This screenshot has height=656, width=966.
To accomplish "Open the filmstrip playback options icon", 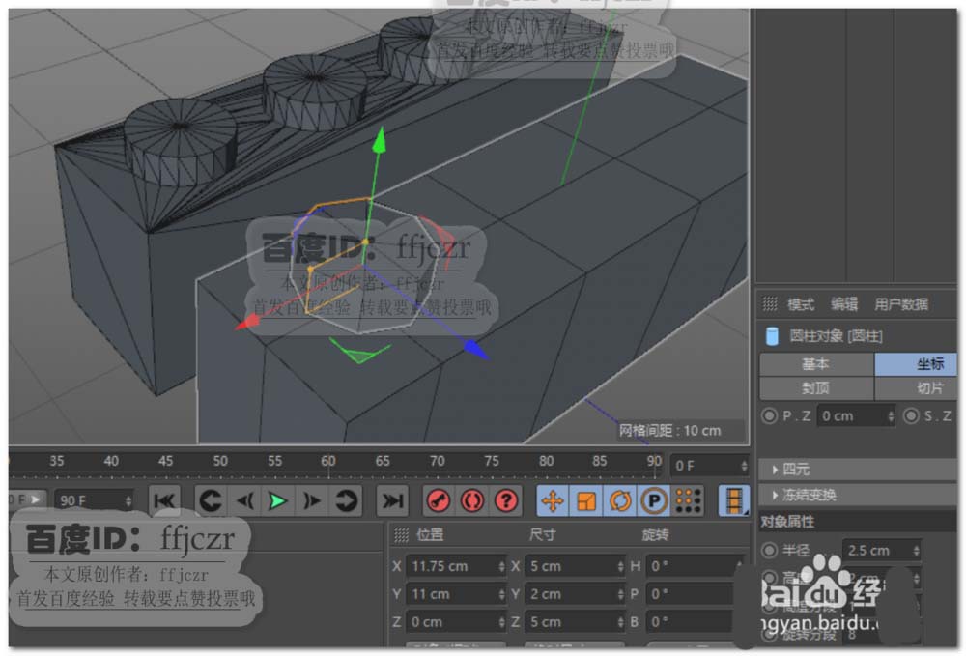I will pos(734,500).
